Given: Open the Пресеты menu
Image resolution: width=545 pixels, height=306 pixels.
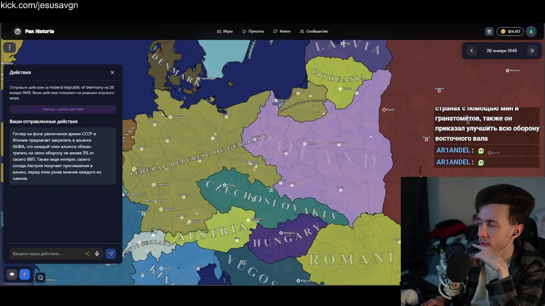Looking at the screenshot, I should (x=253, y=31).
